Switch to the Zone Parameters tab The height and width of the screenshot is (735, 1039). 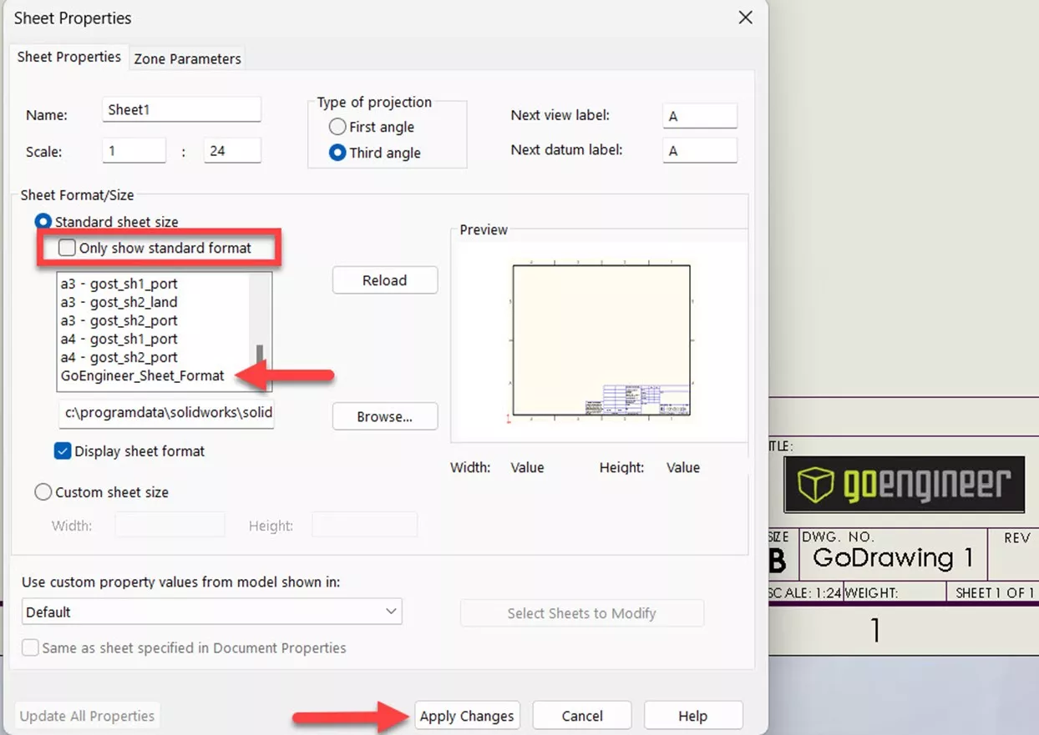coord(187,58)
